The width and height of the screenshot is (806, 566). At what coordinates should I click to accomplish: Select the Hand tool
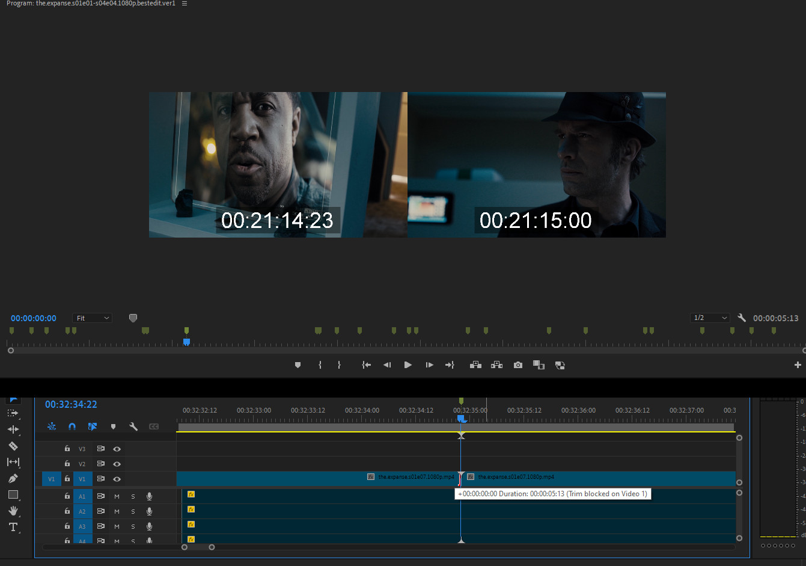point(13,511)
